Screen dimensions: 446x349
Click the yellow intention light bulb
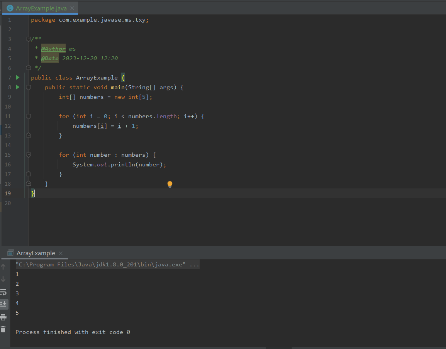click(x=170, y=184)
